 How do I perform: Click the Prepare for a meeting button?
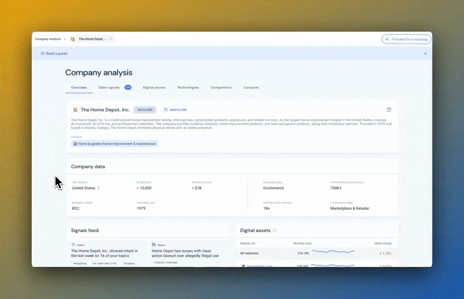406,39
